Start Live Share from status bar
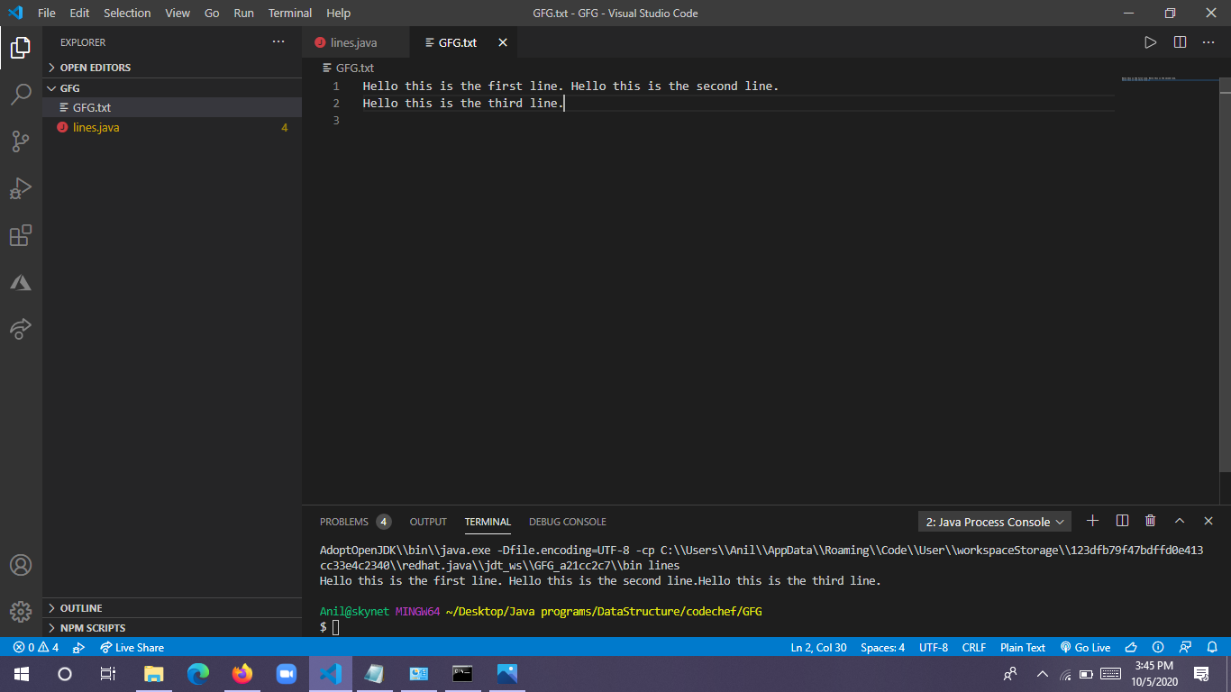The height and width of the screenshot is (692, 1231). (132, 647)
